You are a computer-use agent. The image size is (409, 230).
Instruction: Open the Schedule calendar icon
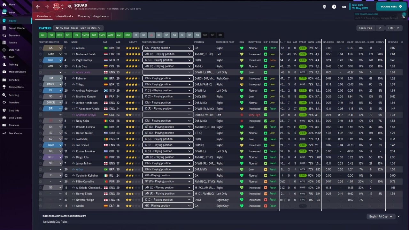point(4,80)
